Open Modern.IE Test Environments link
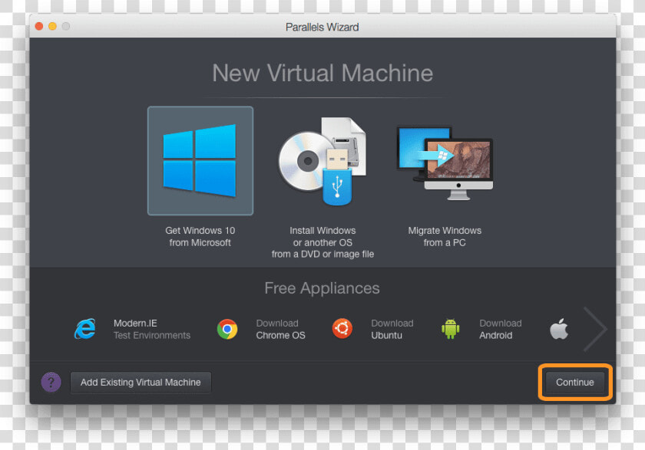 [152, 330]
